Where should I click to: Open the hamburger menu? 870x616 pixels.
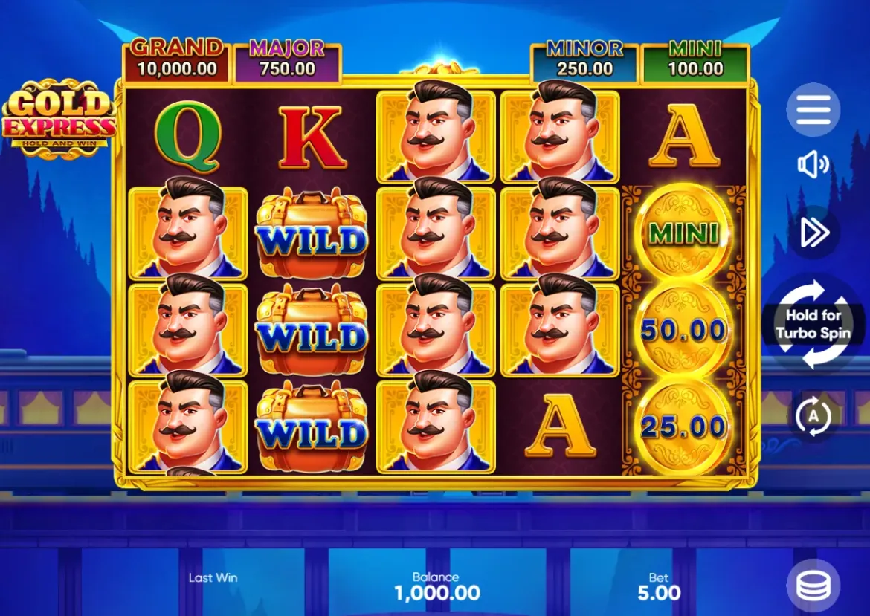(x=813, y=109)
